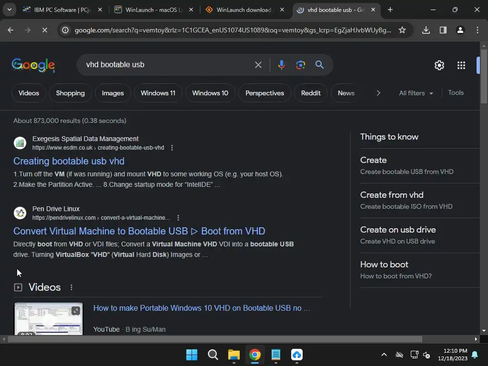
Task: Open File Explorer from taskbar
Action: (x=234, y=355)
